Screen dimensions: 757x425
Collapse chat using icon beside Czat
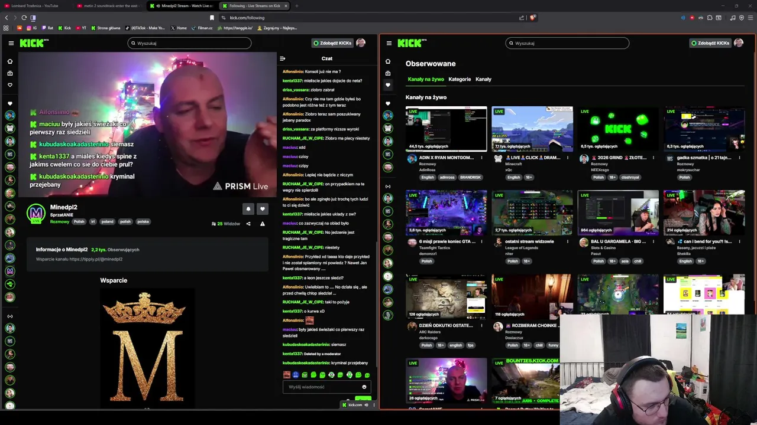tap(282, 58)
